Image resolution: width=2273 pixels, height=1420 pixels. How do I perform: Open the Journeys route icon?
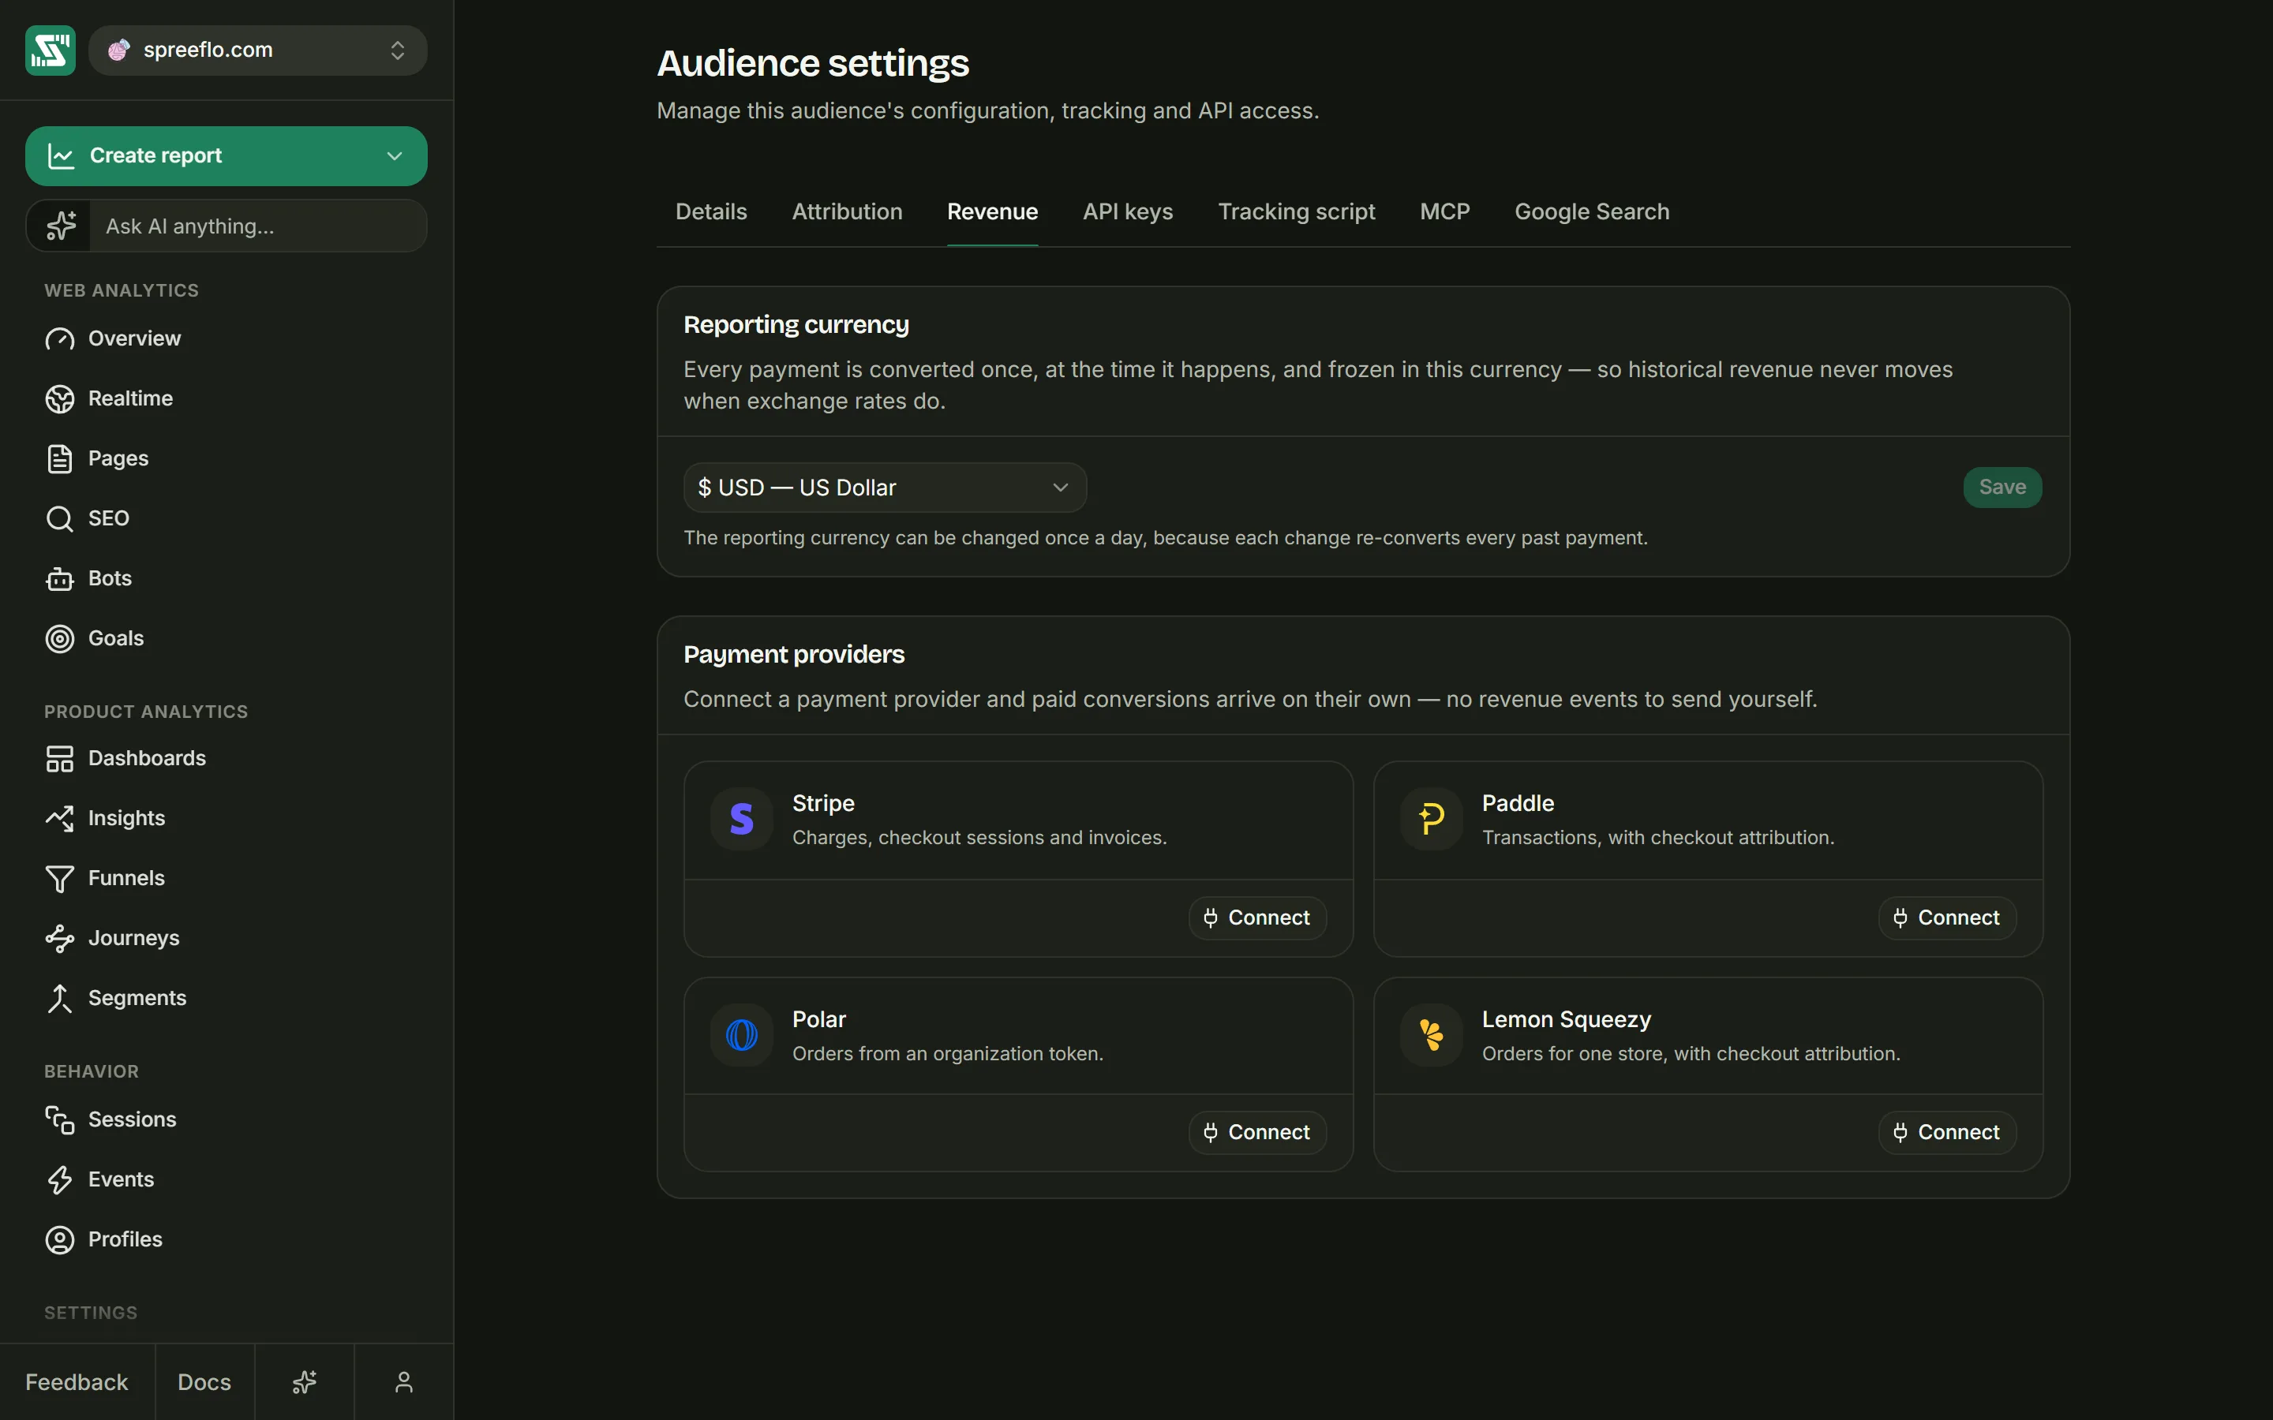point(59,938)
